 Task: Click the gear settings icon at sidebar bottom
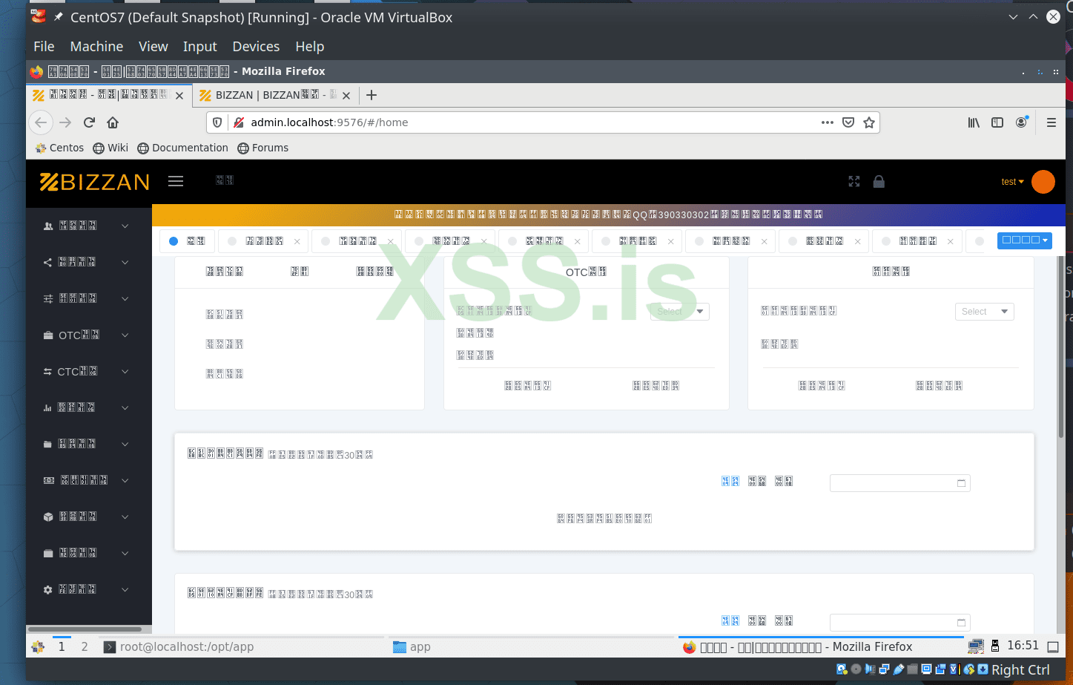point(47,589)
